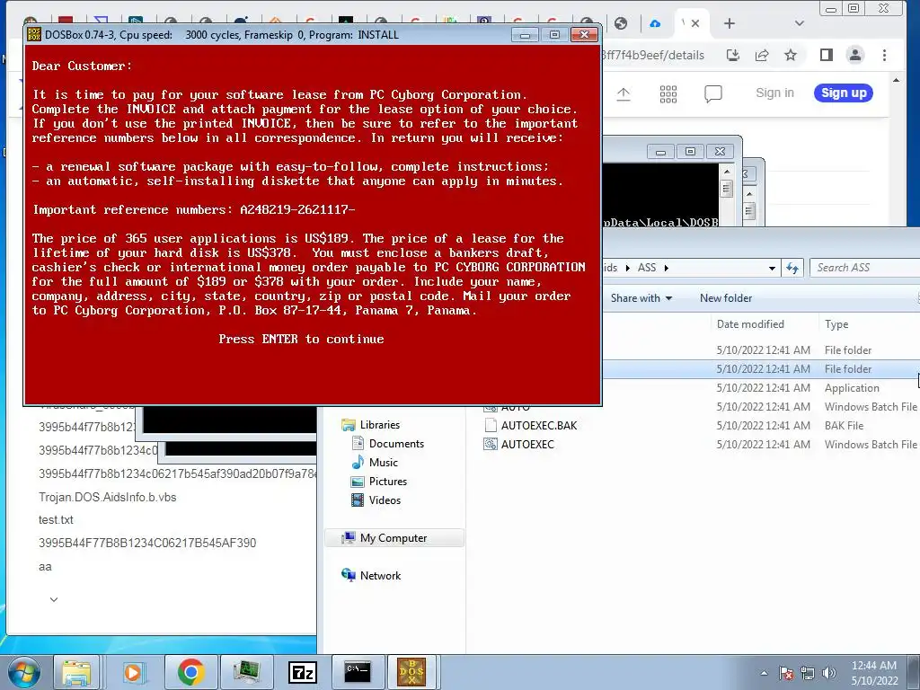Click the Chrome page scroll up arrow
Screen dimensions: 920x690
[x=896, y=80]
